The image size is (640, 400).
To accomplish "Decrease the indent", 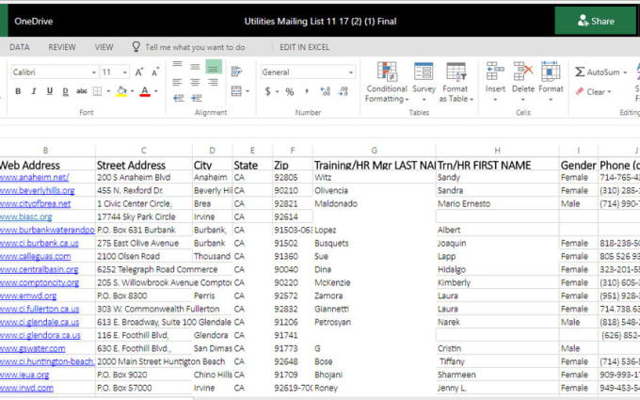I will click(x=179, y=98).
